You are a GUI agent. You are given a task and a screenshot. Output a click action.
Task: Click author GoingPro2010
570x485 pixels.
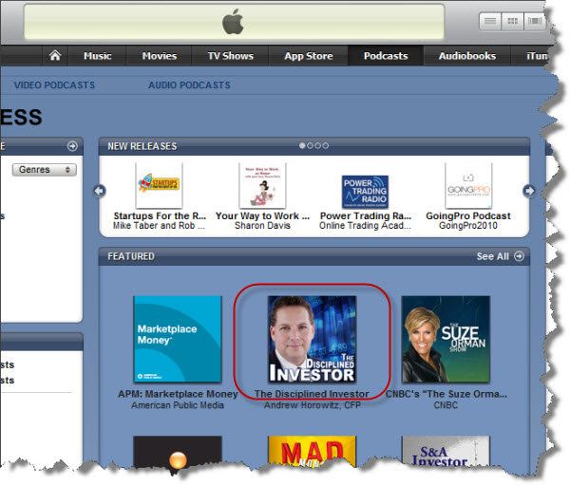click(x=468, y=226)
